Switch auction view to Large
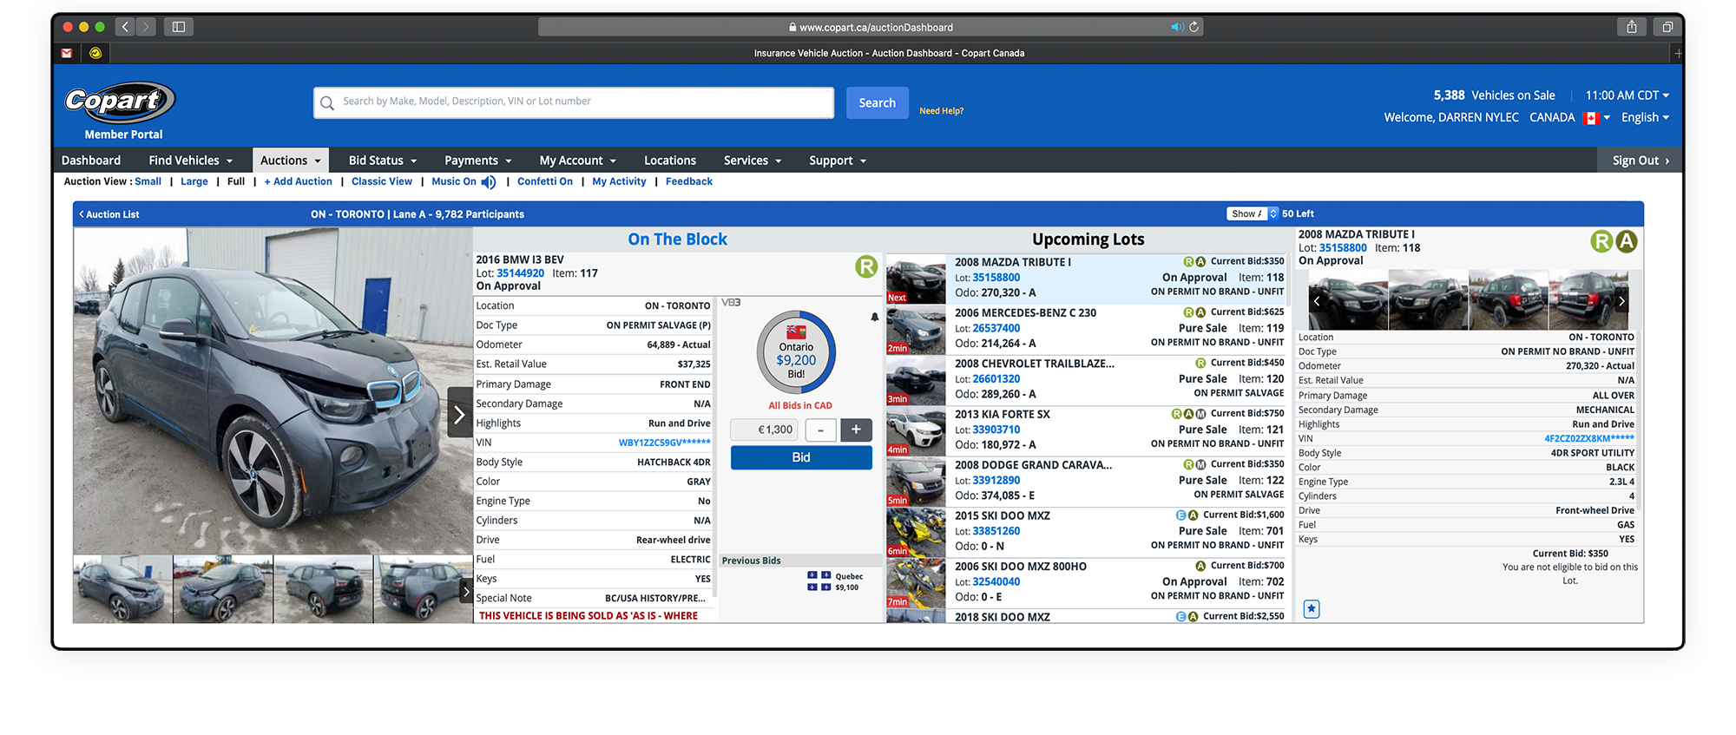This screenshot has width=1736, height=735. coord(194,181)
